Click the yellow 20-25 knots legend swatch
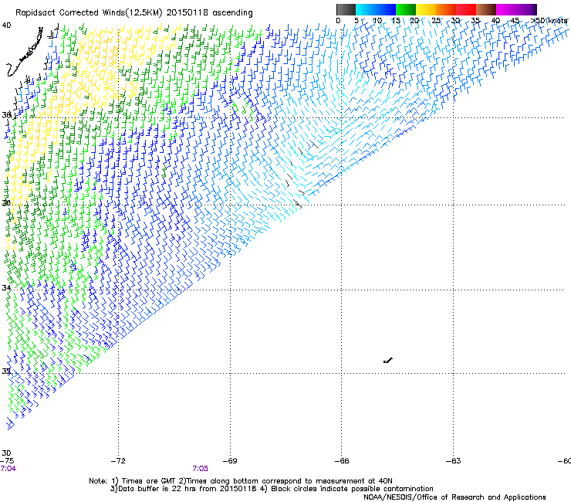 click(426, 9)
